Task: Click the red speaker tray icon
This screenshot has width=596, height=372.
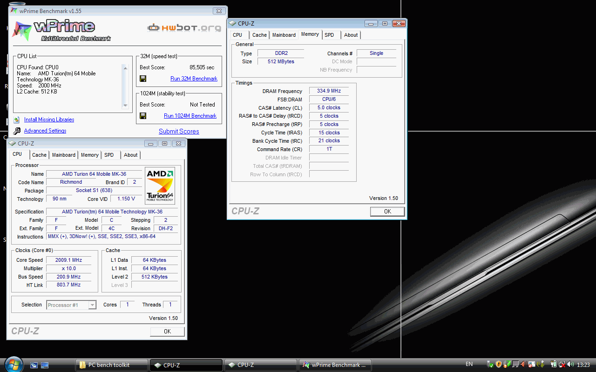Action: (x=524, y=364)
